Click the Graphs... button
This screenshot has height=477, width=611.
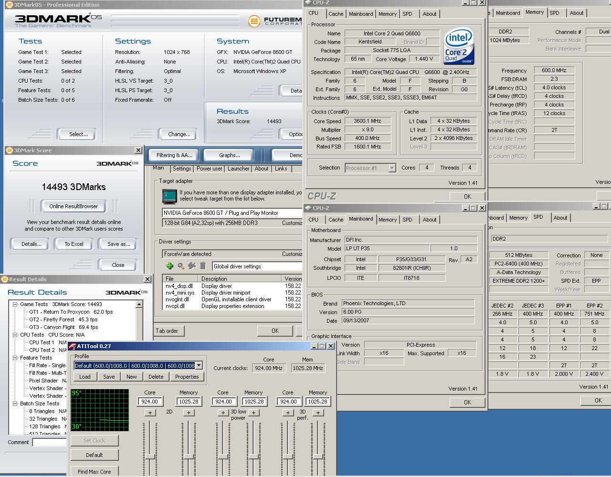point(230,155)
